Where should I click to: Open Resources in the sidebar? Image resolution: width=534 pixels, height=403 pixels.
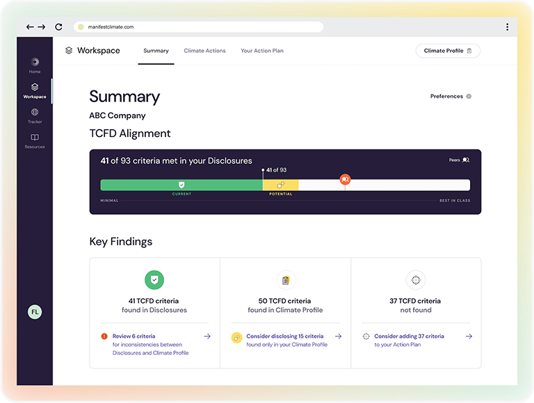[35, 141]
